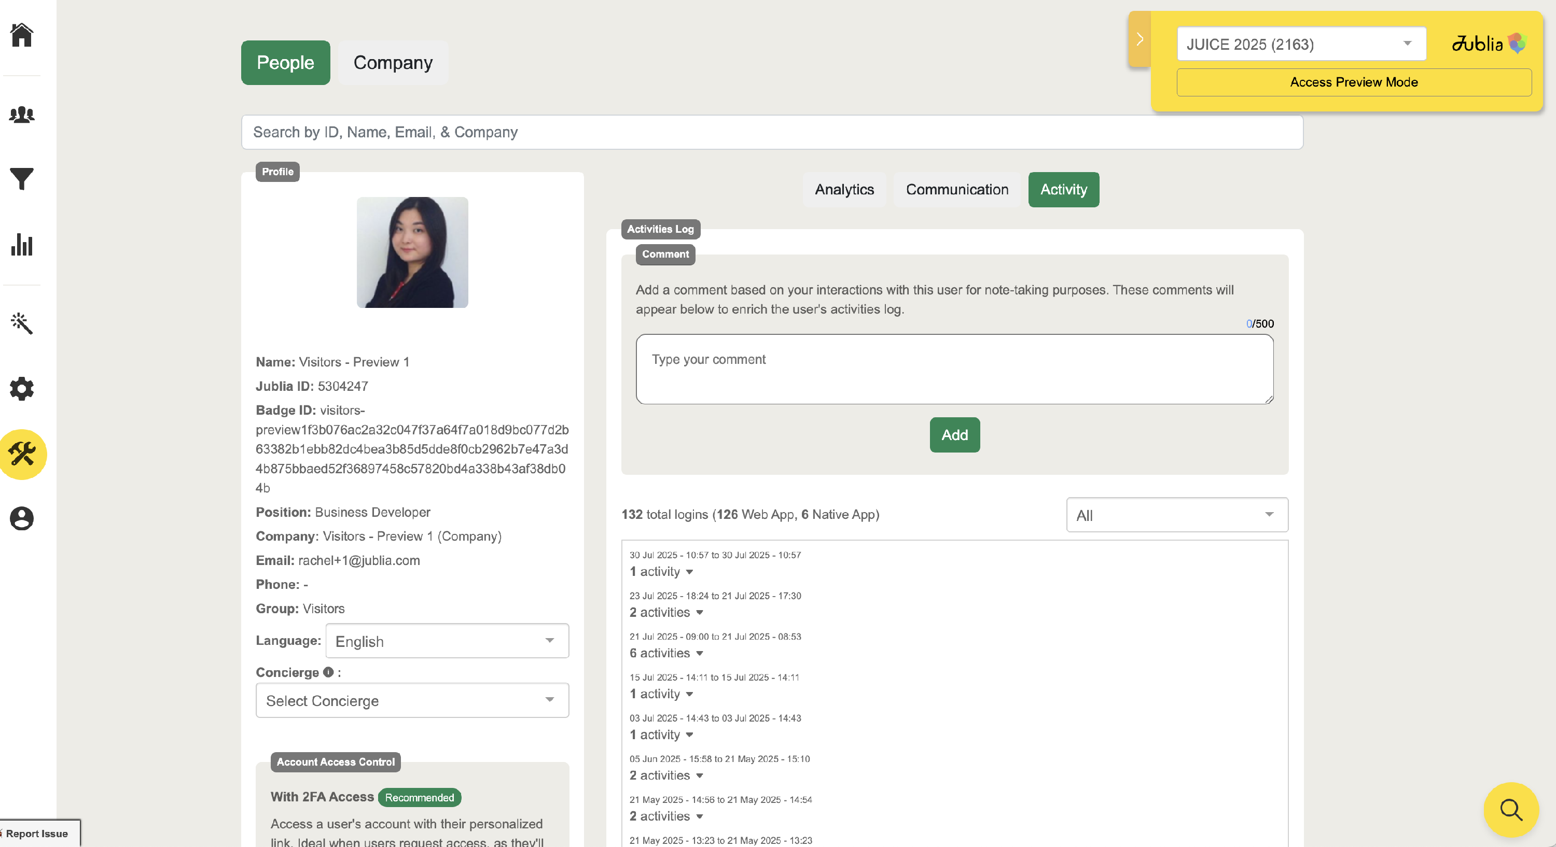The width and height of the screenshot is (1556, 847).
Task: Open the All logins filter dropdown
Action: [1176, 515]
